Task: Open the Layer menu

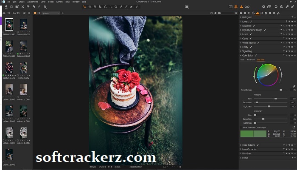Action: tap(43, 2)
